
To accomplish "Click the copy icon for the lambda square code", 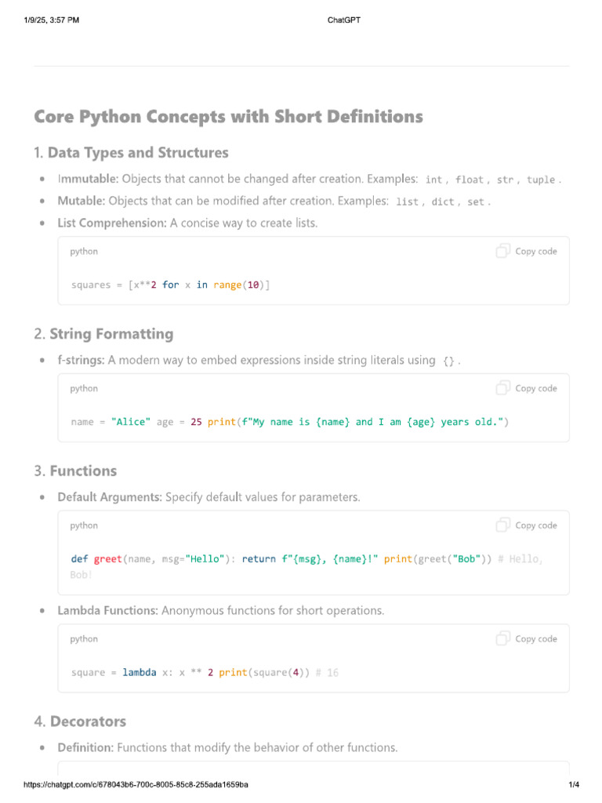I will (x=503, y=639).
